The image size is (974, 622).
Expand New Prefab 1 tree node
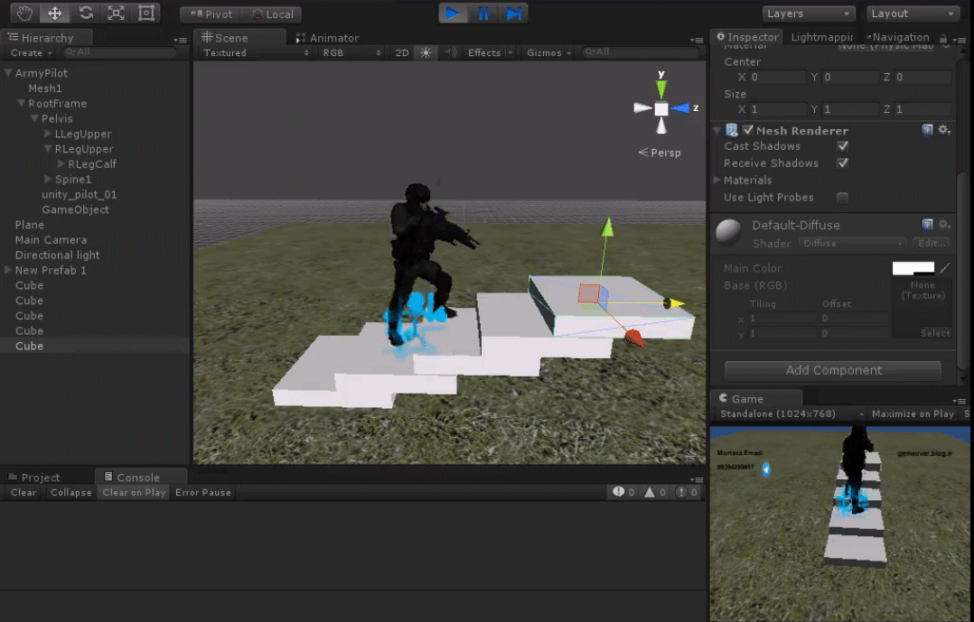(x=8, y=270)
